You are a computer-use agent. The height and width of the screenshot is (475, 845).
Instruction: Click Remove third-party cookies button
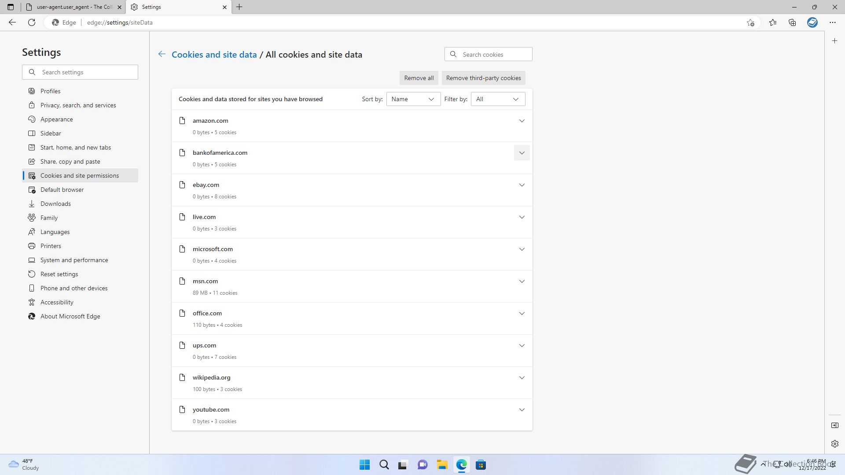[x=484, y=78]
